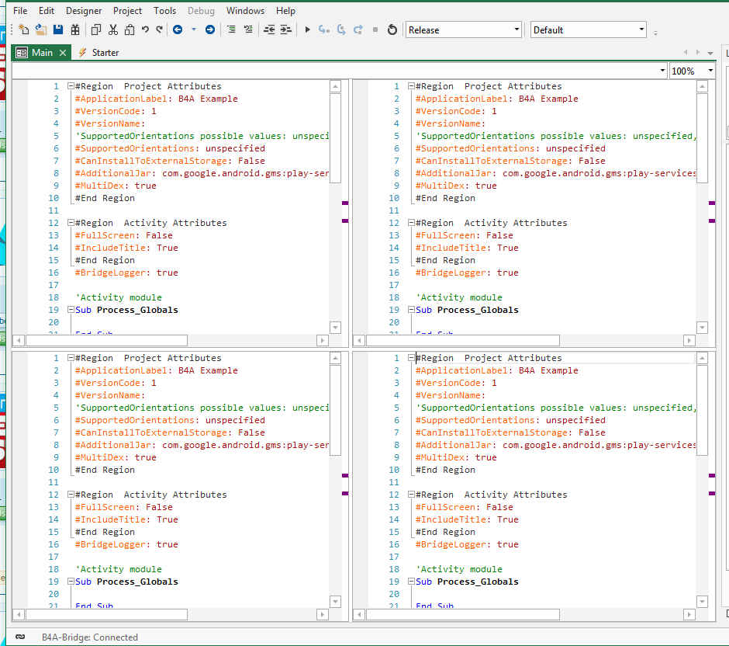Close the Main tab
This screenshot has height=646, width=729.
(x=63, y=53)
